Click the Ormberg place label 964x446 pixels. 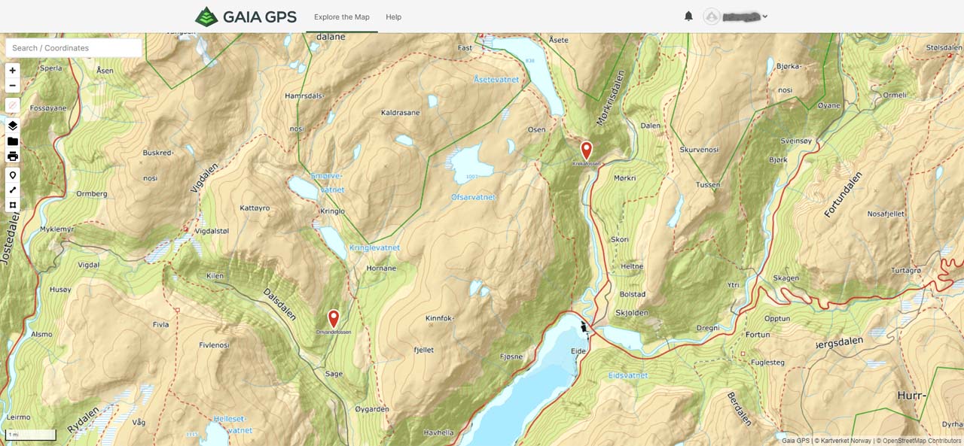(92, 194)
